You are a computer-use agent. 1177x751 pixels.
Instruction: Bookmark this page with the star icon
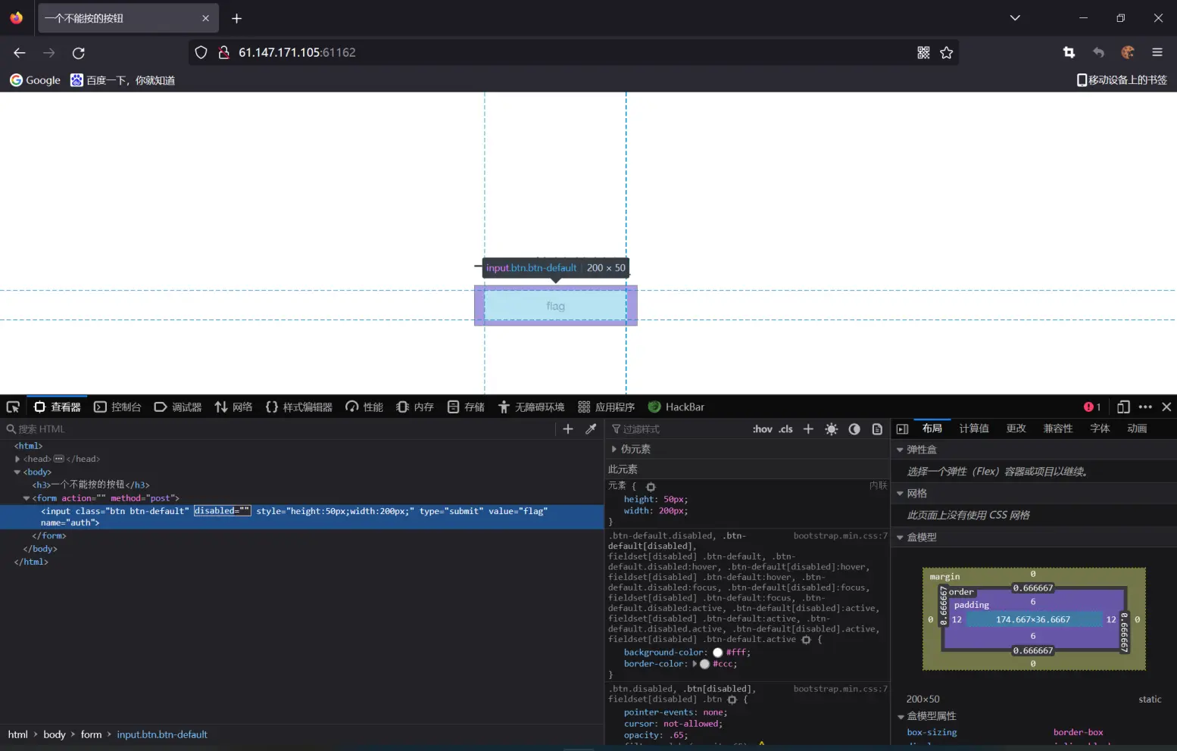pos(946,53)
